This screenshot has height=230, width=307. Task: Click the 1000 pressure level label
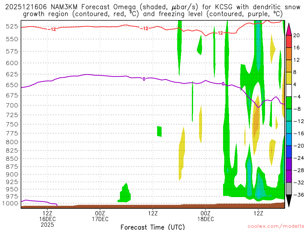point(10,203)
